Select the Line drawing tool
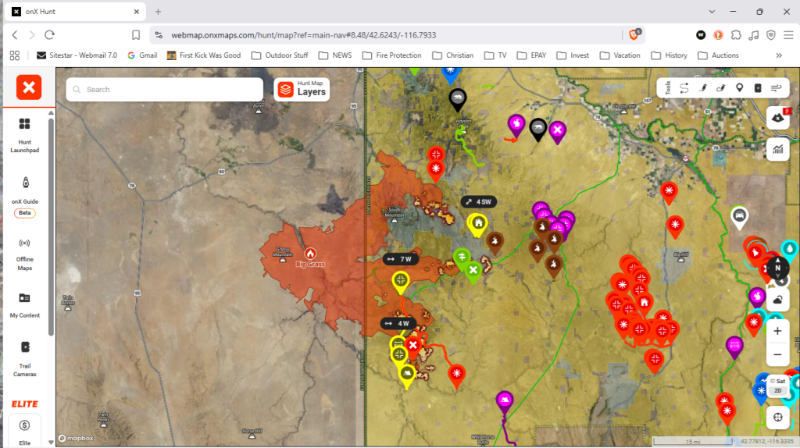The width and height of the screenshot is (800, 448). (x=702, y=88)
